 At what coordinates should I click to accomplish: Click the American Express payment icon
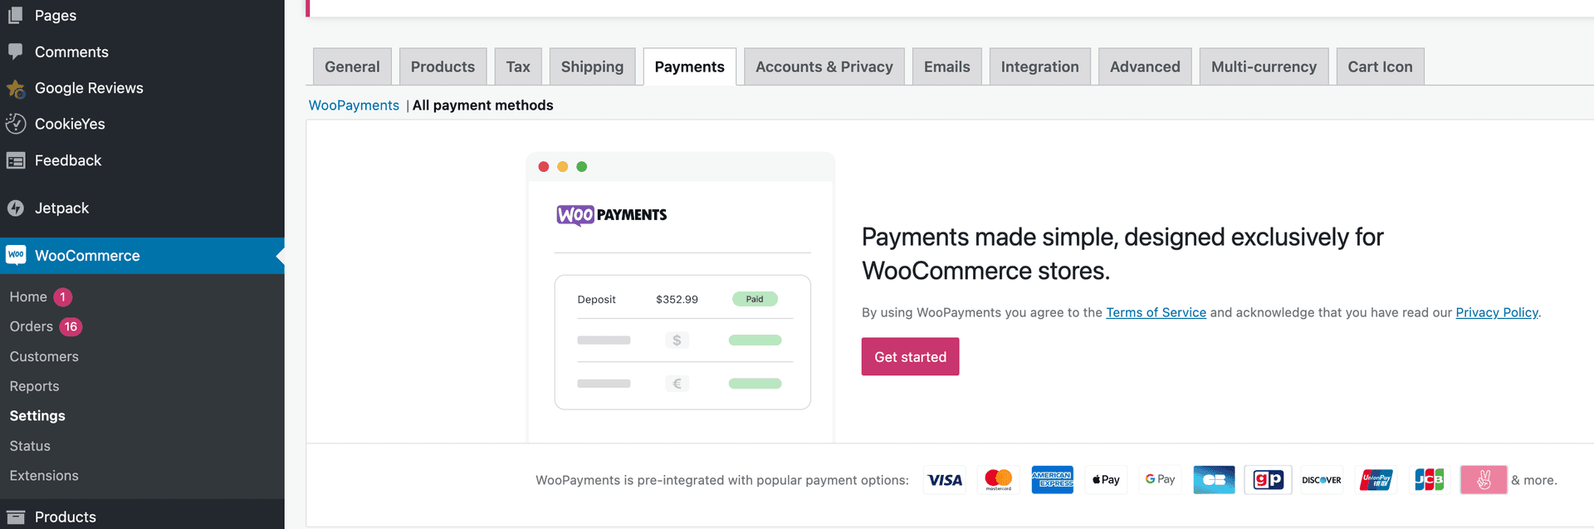click(1052, 479)
